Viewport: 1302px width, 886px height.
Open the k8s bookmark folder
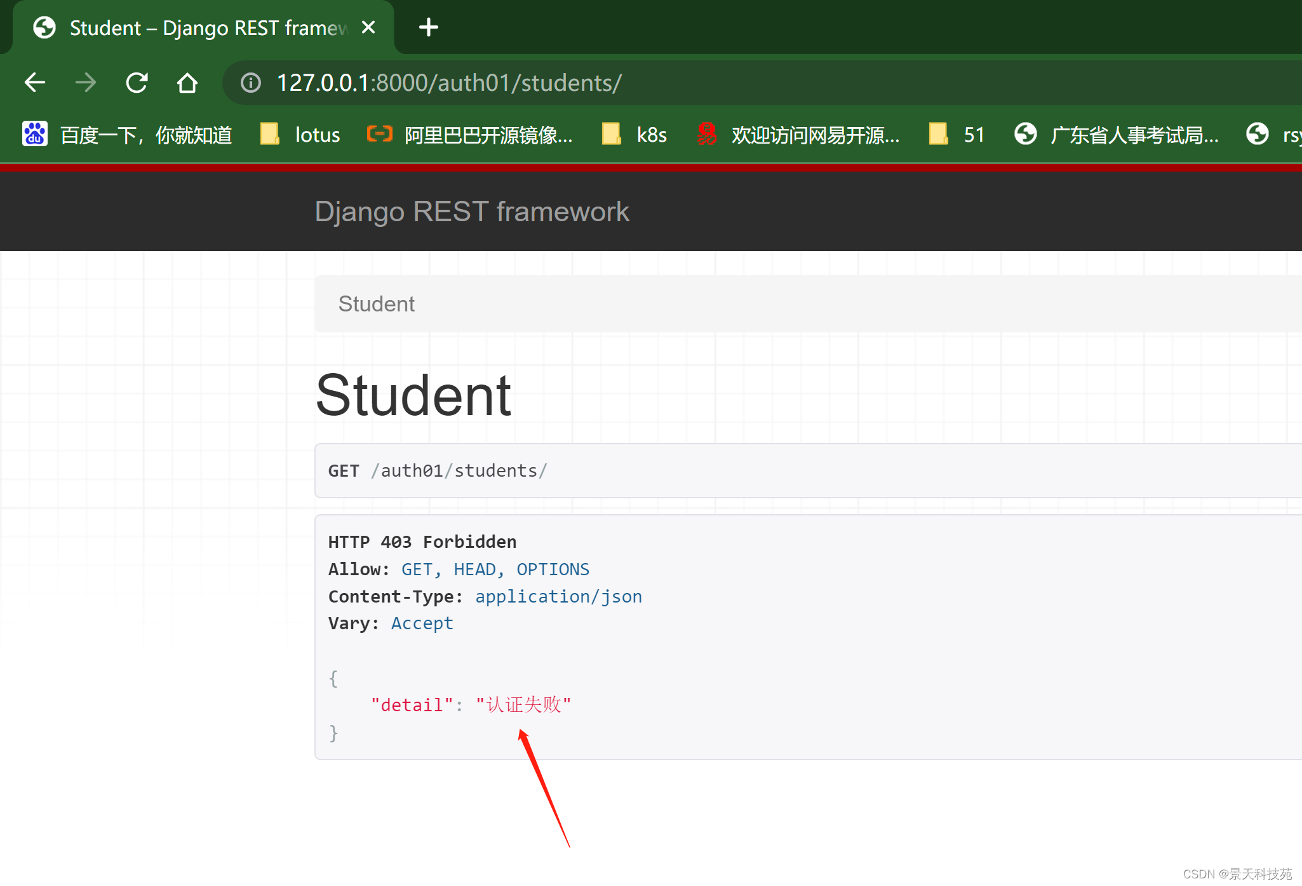point(634,135)
